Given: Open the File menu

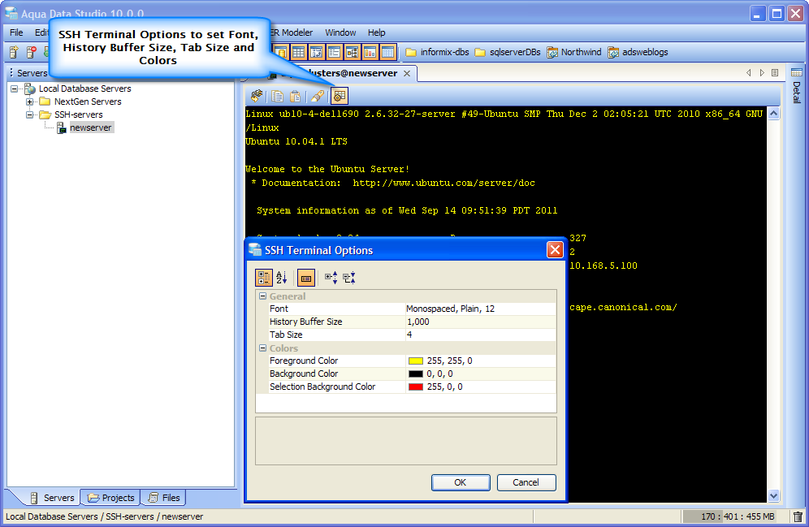Looking at the screenshot, I should click(16, 32).
